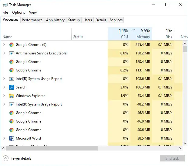Expand the Windows Explorer process group
Viewport: 188px width, 166px height.
[x=4, y=96]
